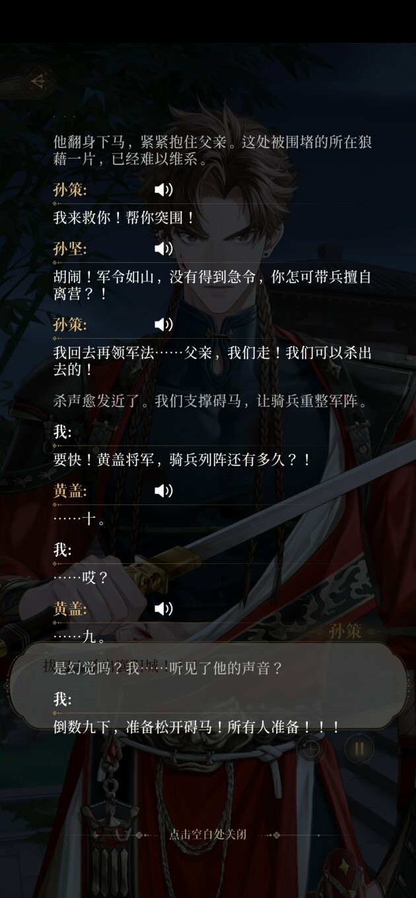The width and height of the screenshot is (416, 898).
Task: Play voice for 孙策 line "我来救你"
Action: [x=163, y=190]
